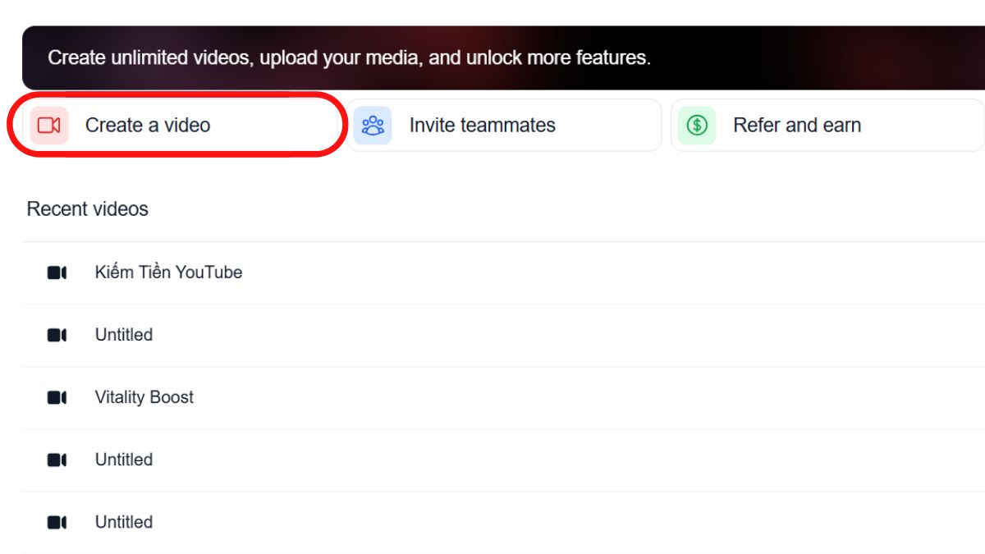Image resolution: width=985 pixels, height=554 pixels.
Task: Click the camera icon beside the second Untitled video
Action: coord(57,460)
